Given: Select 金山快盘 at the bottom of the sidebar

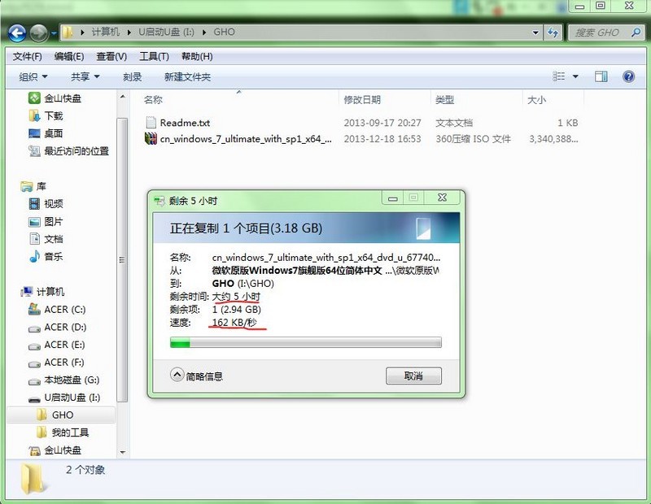Looking at the screenshot, I should pyautogui.click(x=55, y=450).
